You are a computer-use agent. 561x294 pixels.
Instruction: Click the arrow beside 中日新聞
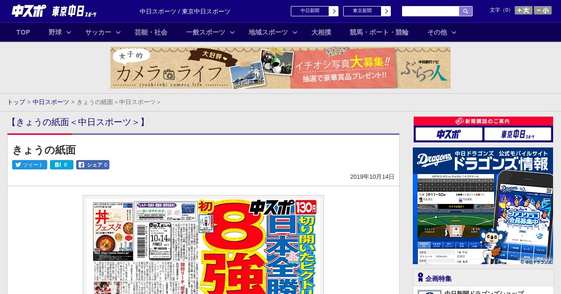pos(334,11)
